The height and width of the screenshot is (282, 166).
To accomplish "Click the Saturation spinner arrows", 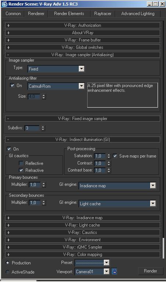I will [109, 156].
